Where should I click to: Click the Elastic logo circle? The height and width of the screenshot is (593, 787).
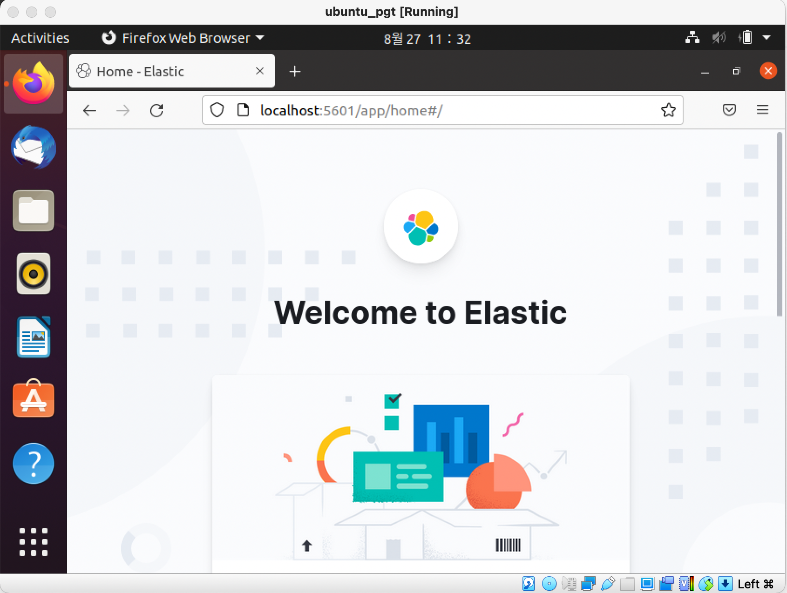[x=421, y=227]
